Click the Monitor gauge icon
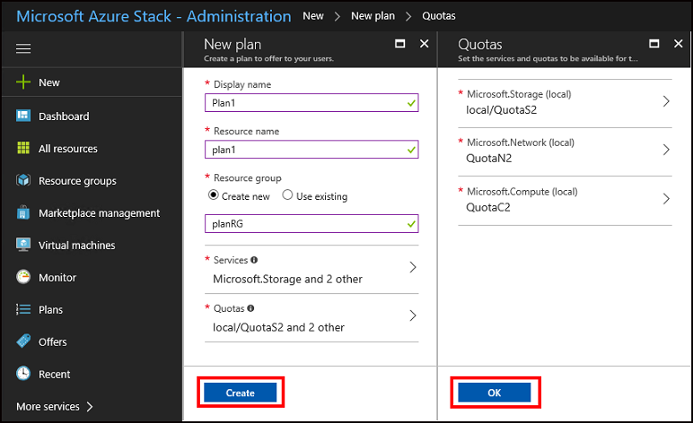This screenshot has width=693, height=423. [x=23, y=277]
